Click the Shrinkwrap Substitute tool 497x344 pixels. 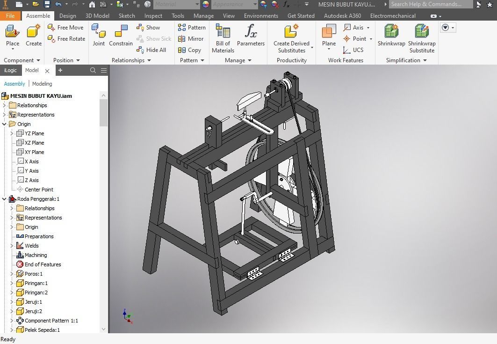click(422, 38)
